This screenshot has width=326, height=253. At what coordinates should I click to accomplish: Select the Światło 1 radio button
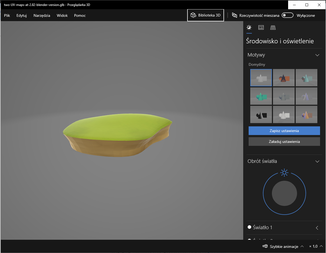(249, 227)
